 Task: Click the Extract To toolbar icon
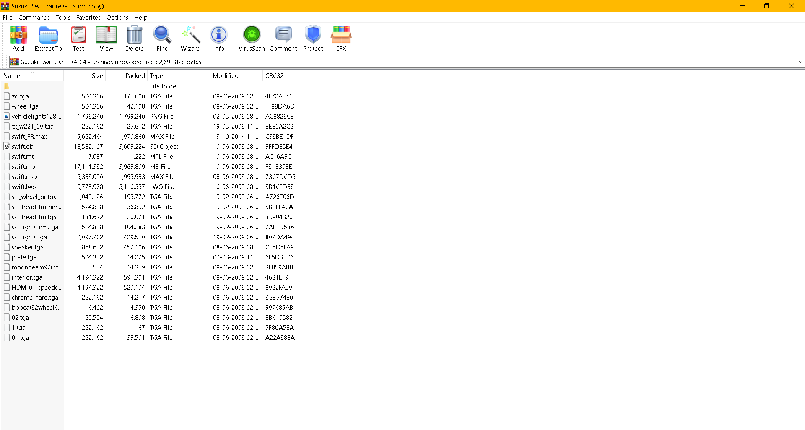[x=48, y=35]
